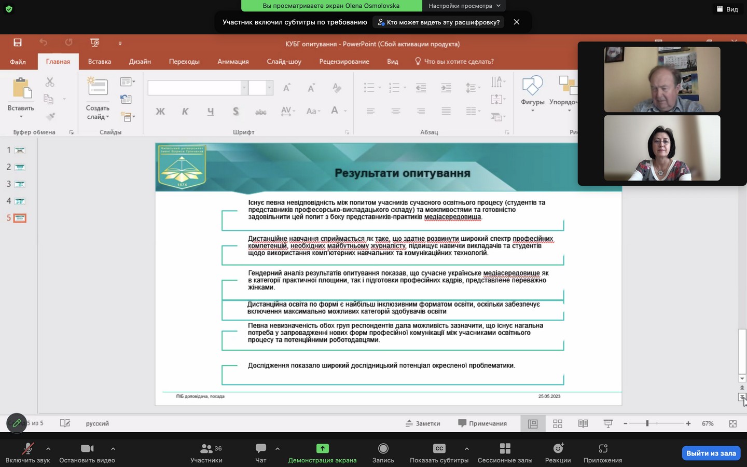The width and height of the screenshot is (747, 467).
Task: Click the green Share Screen button
Action: (322, 449)
